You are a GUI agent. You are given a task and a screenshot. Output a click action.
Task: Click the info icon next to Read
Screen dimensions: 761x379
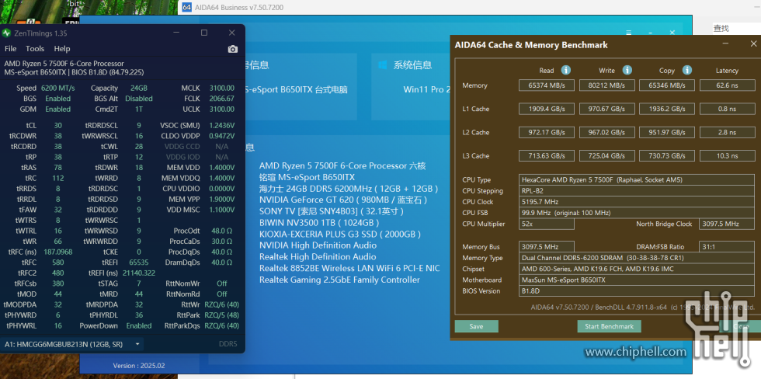(565, 70)
